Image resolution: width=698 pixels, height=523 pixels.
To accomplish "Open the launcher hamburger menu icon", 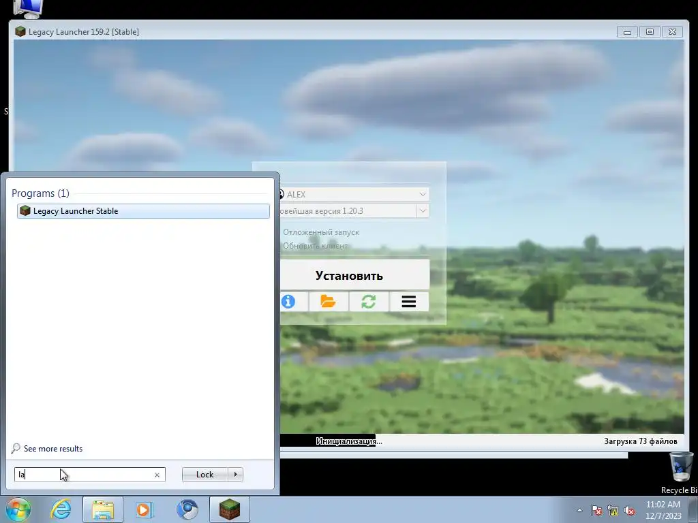I will click(409, 302).
